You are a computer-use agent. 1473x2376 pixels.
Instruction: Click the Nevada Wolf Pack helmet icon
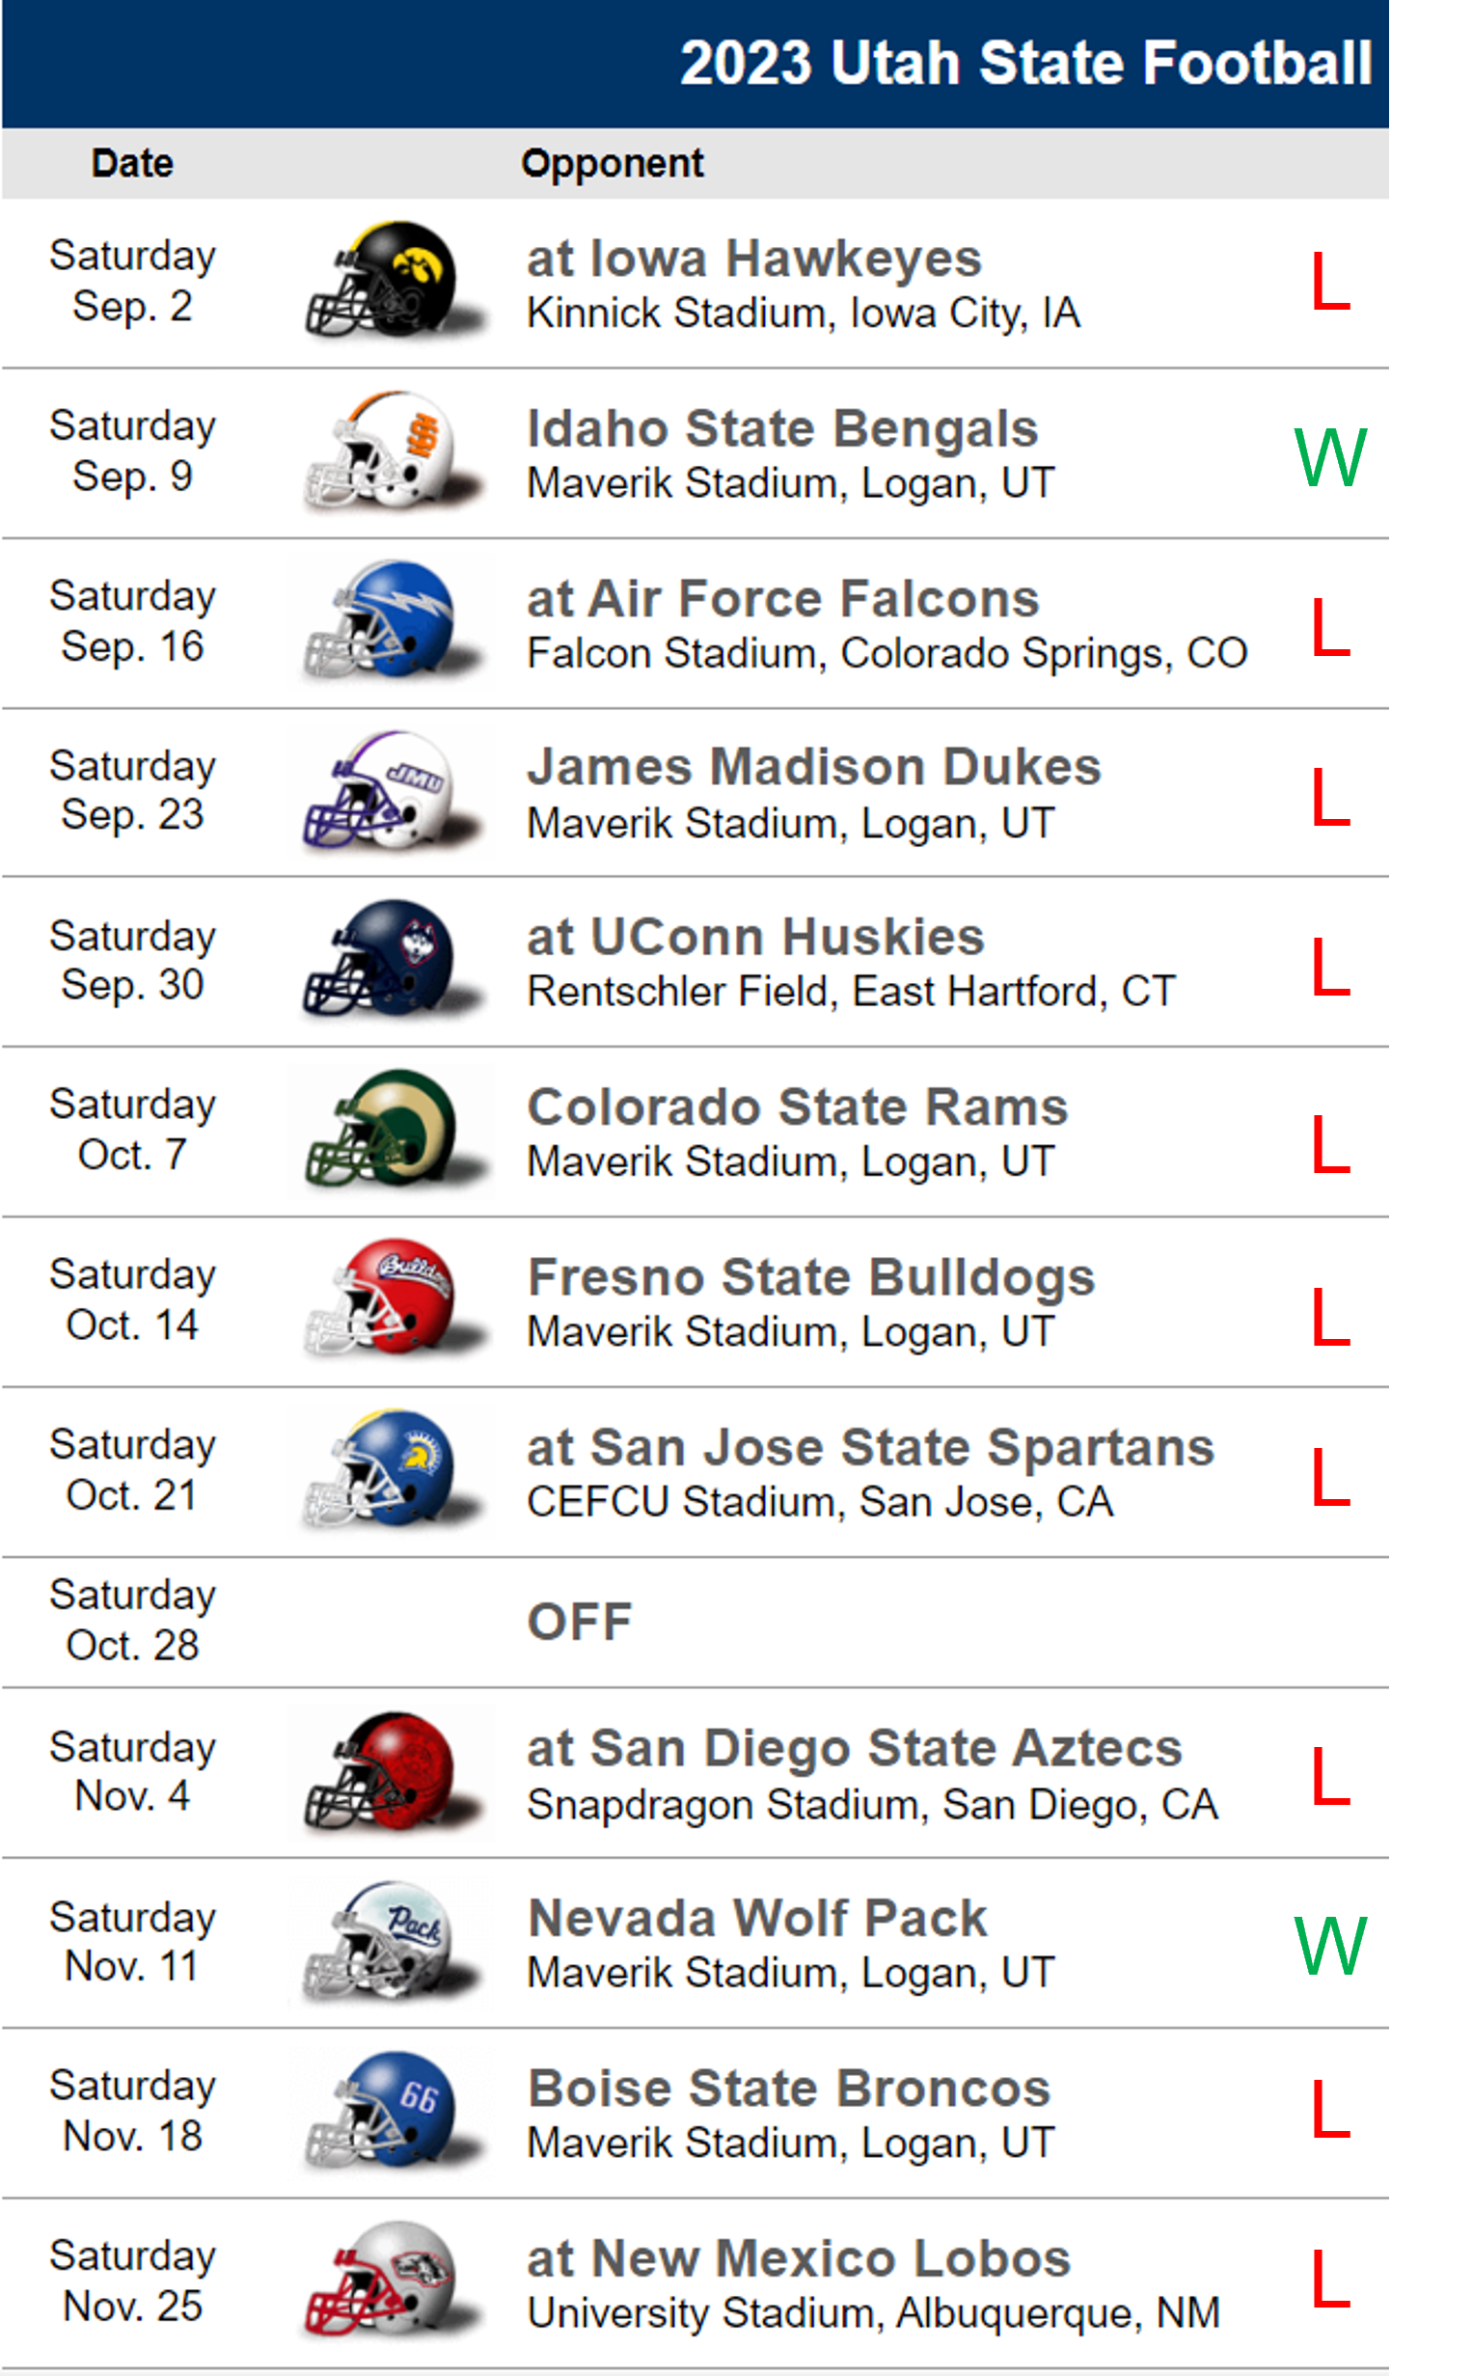(x=393, y=1942)
